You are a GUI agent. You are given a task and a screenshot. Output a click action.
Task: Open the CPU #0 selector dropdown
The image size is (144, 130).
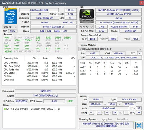click(10, 27)
